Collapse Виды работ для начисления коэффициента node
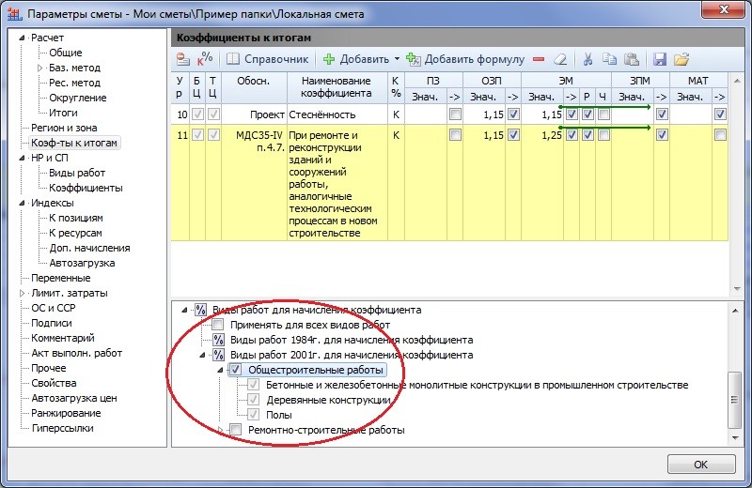 (184, 310)
